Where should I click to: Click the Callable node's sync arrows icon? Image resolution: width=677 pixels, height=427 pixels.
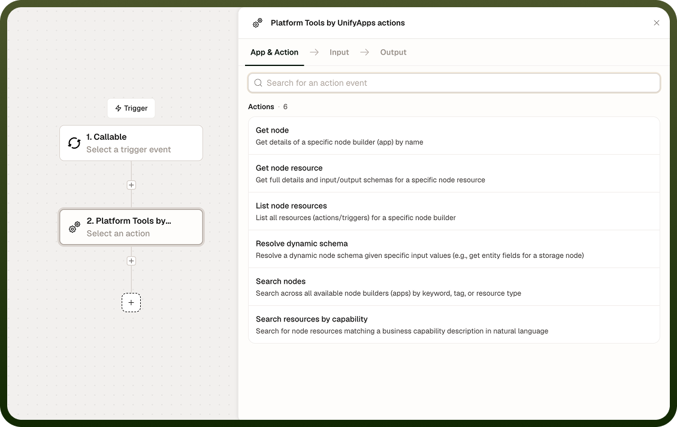(x=74, y=143)
